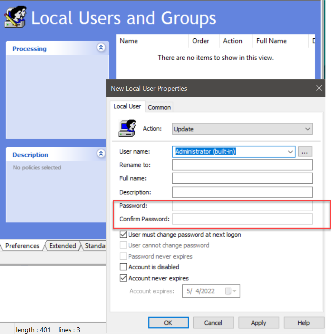Open the Action dropdown showing Update
The image size is (331, 334).
(x=242, y=129)
